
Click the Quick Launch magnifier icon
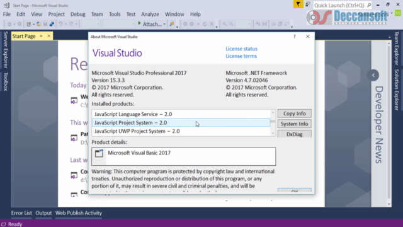(369, 5)
